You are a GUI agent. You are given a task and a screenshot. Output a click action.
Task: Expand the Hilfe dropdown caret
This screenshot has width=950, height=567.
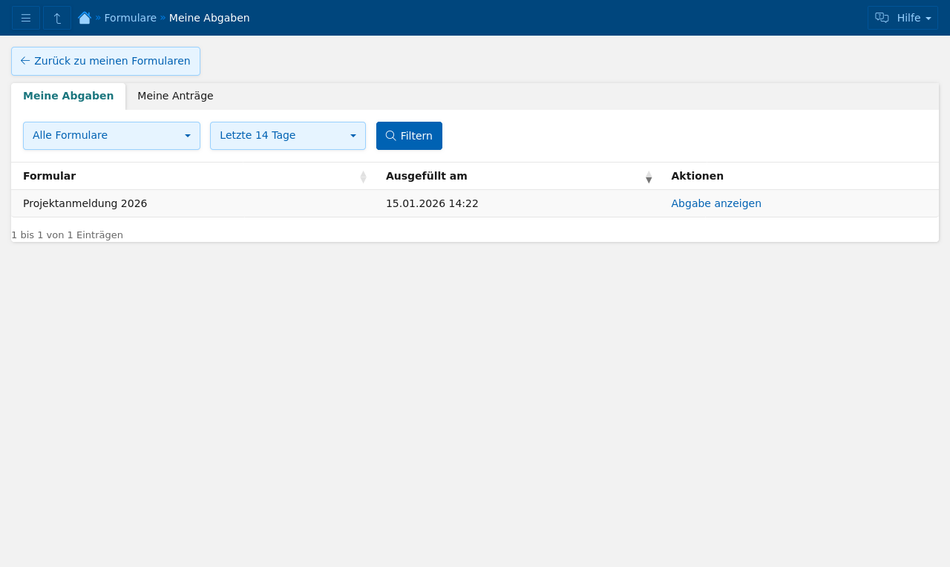point(928,19)
